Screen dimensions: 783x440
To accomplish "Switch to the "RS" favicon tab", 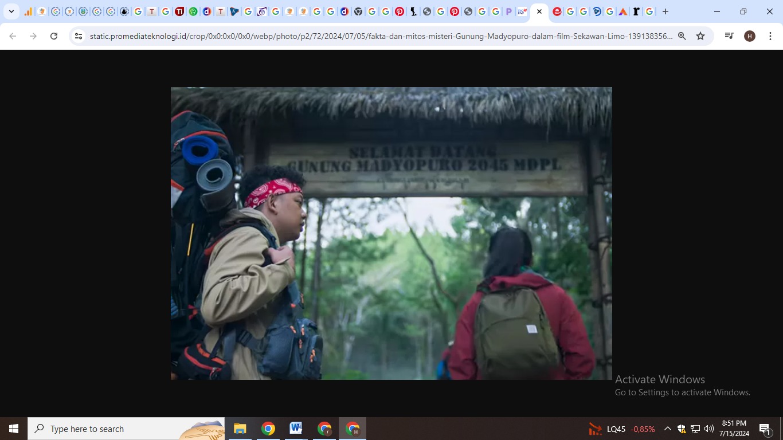I will pyautogui.click(x=522, y=11).
